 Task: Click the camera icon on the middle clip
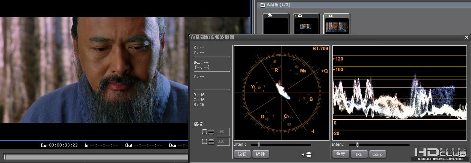pyautogui.click(x=300, y=16)
